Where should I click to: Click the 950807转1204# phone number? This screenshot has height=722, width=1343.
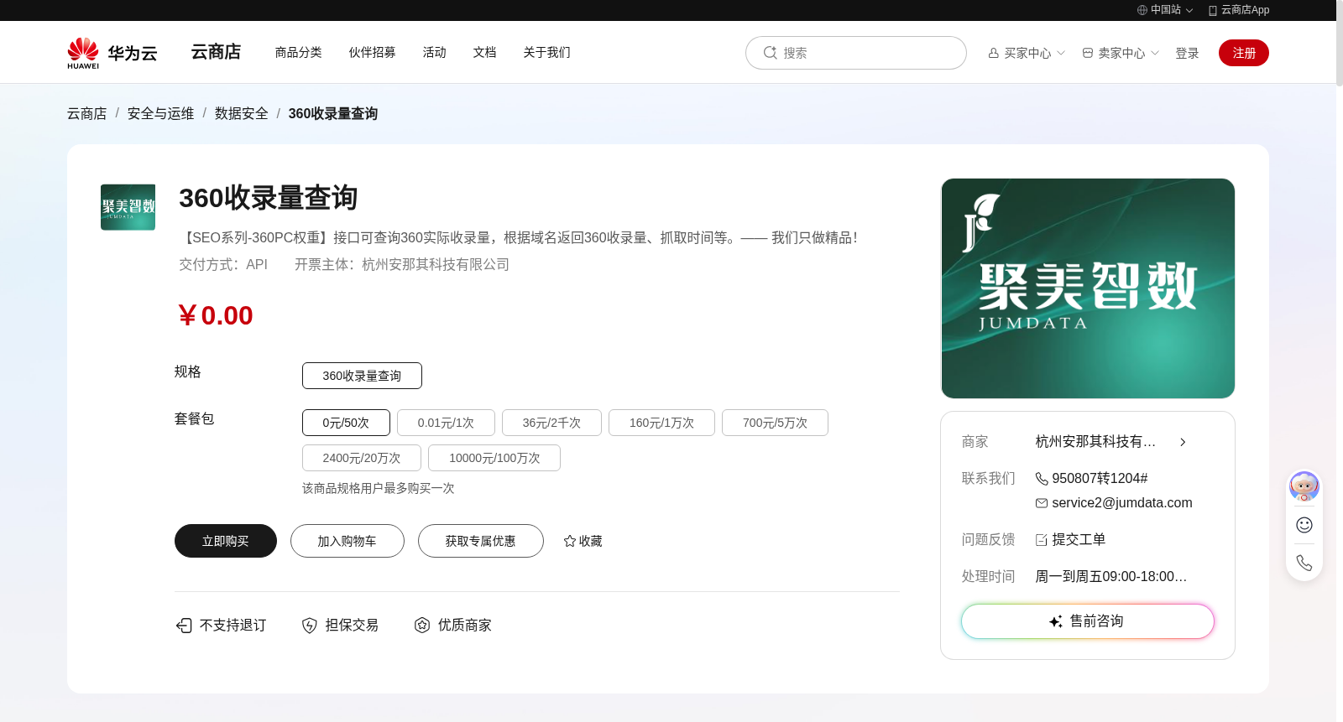pyautogui.click(x=1100, y=479)
